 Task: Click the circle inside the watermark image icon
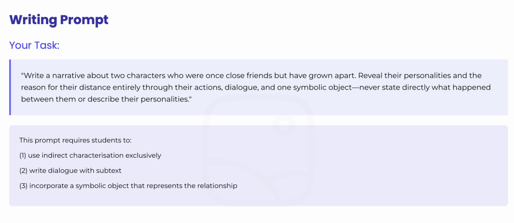pyautogui.click(x=284, y=124)
